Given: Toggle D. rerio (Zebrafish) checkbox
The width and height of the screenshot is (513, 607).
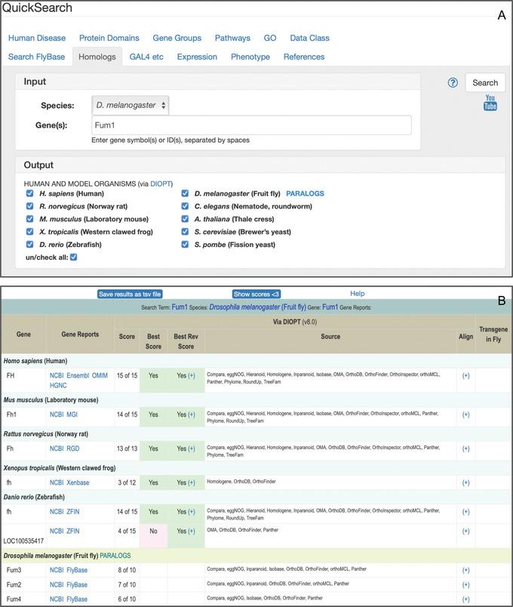Looking at the screenshot, I should pyautogui.click(x=29, y=245).
